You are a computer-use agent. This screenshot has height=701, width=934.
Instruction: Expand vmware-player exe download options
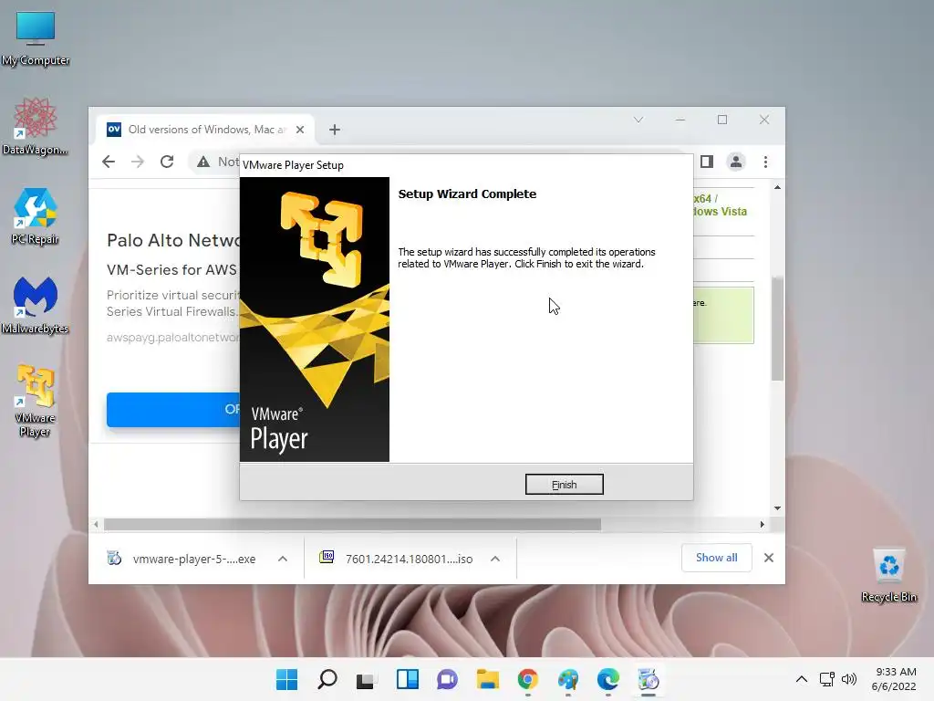point(283,559)
